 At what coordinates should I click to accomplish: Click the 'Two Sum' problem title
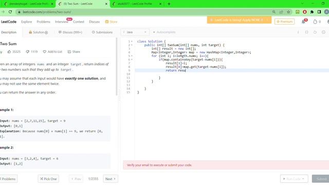[8, 44]
